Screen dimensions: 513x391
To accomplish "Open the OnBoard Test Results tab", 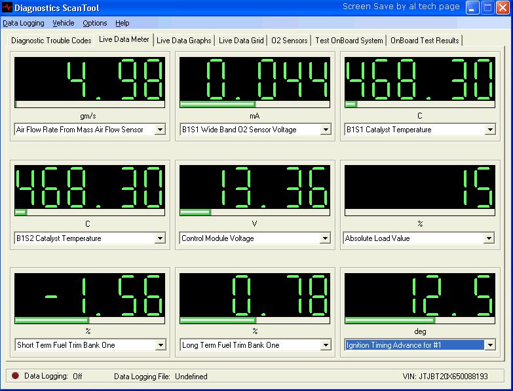I will [425, 41].
